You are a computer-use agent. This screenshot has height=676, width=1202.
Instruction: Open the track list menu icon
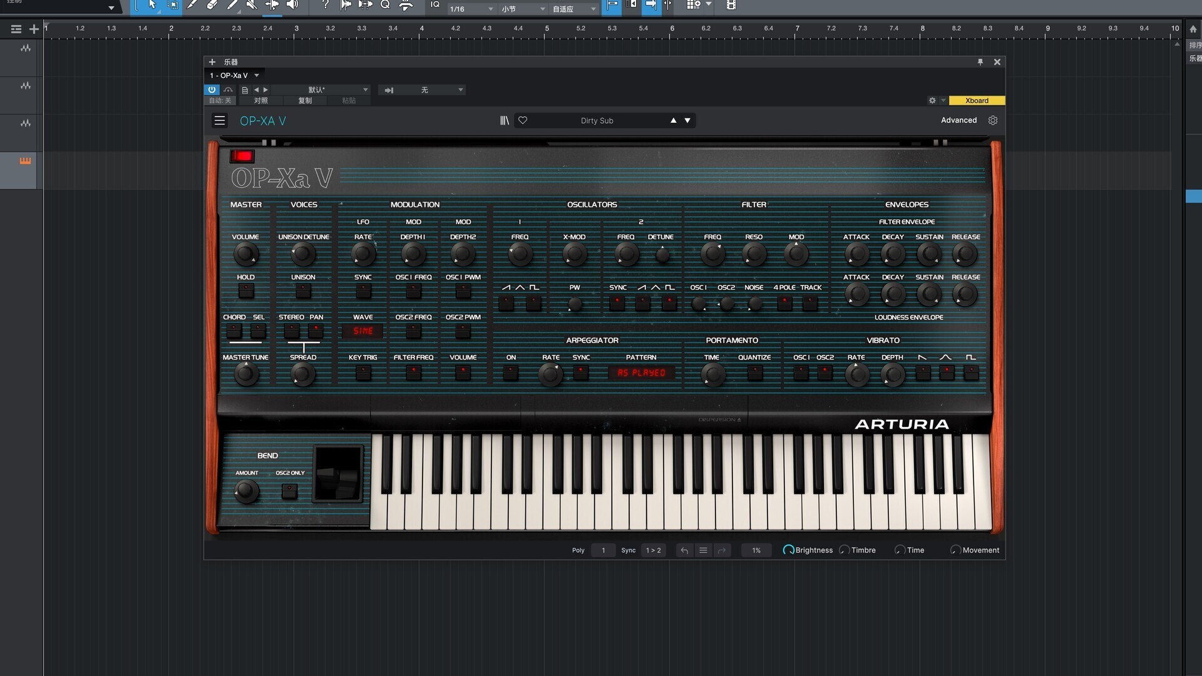pos(16,29)
